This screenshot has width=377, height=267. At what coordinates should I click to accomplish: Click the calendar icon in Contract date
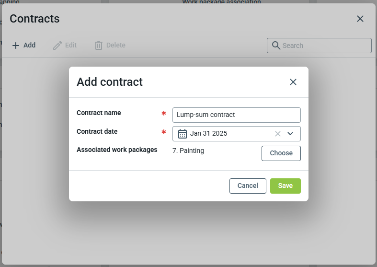pyautogui.click(x=183, y=134)
